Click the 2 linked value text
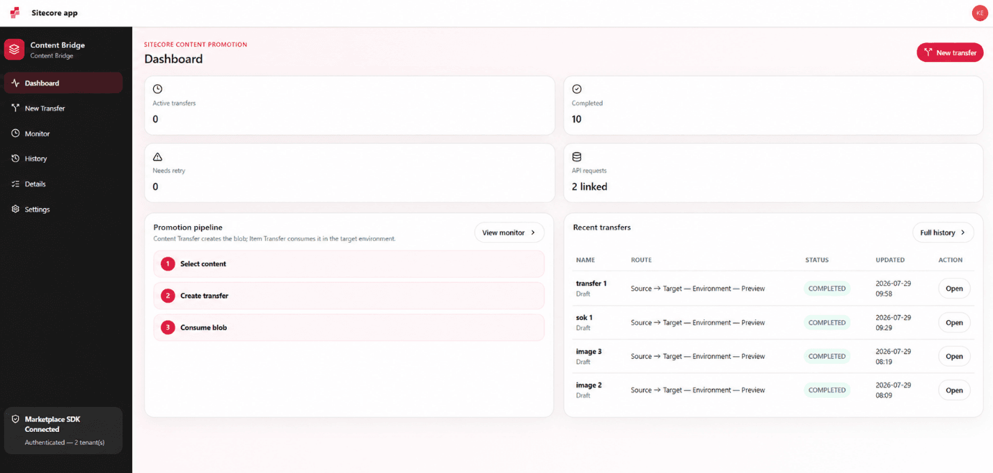 (589, 186)
